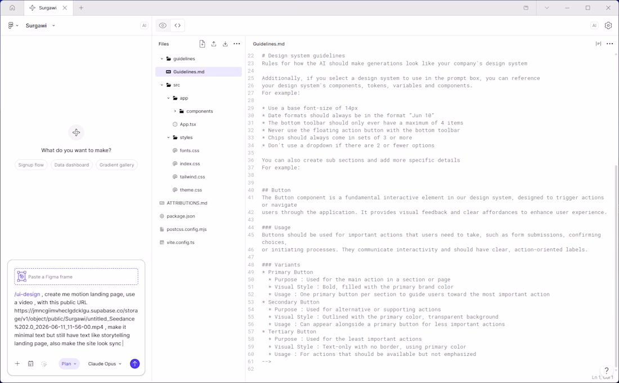The width and height of the screenshot is (619, 383).
Task: Click inside the prompt text area
Action: click(x=76, y=319)
